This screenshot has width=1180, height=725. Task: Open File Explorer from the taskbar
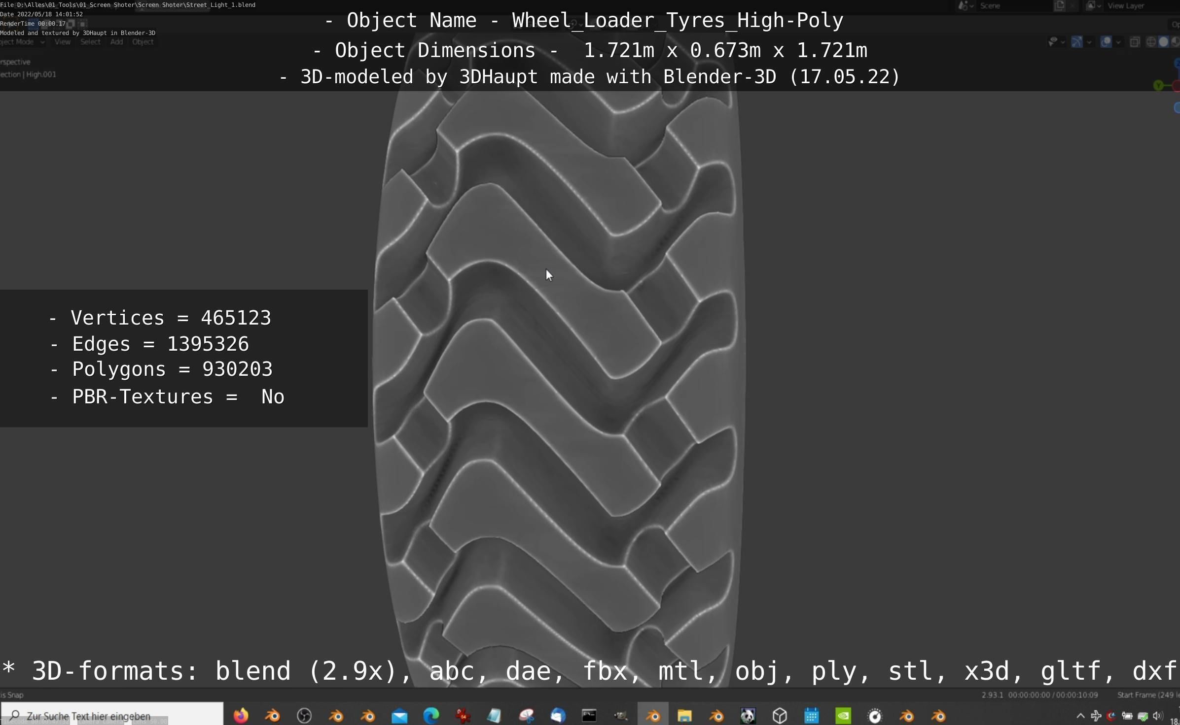click(684, 715)
